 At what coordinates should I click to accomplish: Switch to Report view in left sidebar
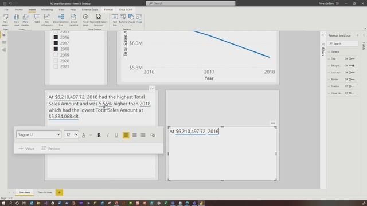click(4, 35)
